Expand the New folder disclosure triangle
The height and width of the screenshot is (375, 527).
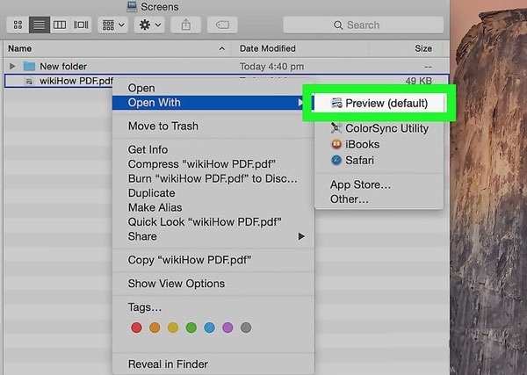(x=12, y=66)
